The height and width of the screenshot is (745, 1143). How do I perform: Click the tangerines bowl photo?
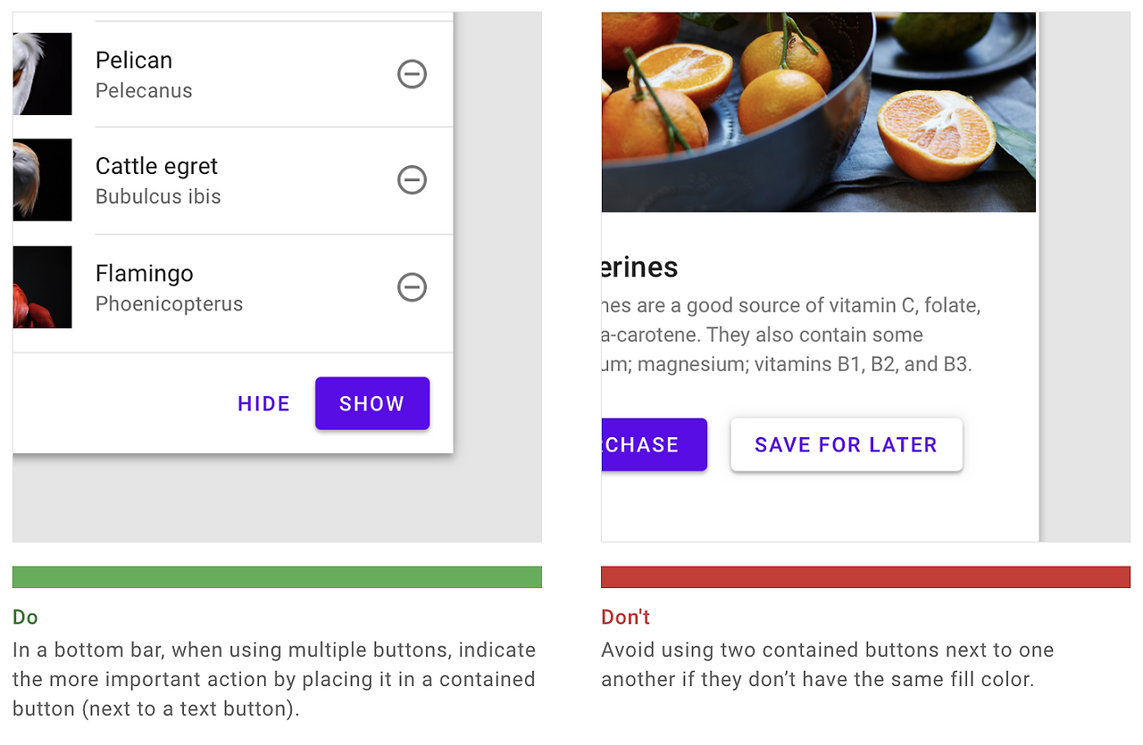(x=818, y=112)
